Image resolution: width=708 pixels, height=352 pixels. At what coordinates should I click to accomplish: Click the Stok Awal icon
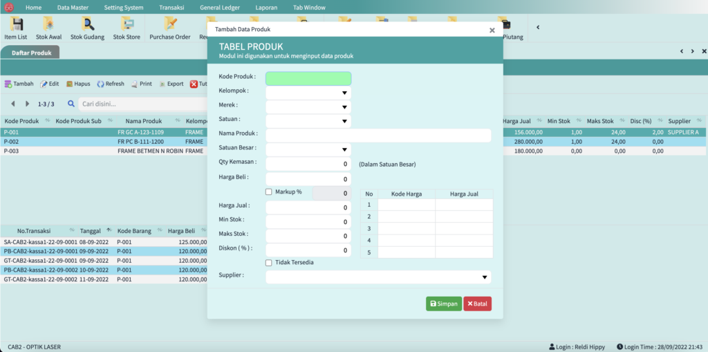coord(50,25)
